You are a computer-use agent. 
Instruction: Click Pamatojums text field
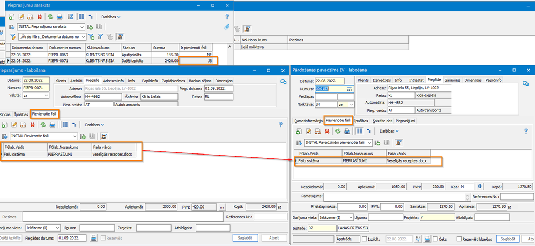point(397,197)
